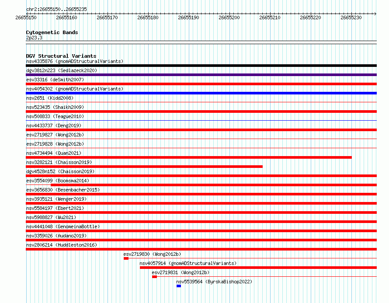Click ruler position 26655200
Viewport: 389px width, 303px height.
point(229,17)
